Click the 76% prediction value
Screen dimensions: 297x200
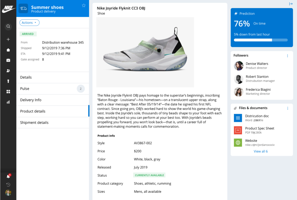[x=242, y=24]
